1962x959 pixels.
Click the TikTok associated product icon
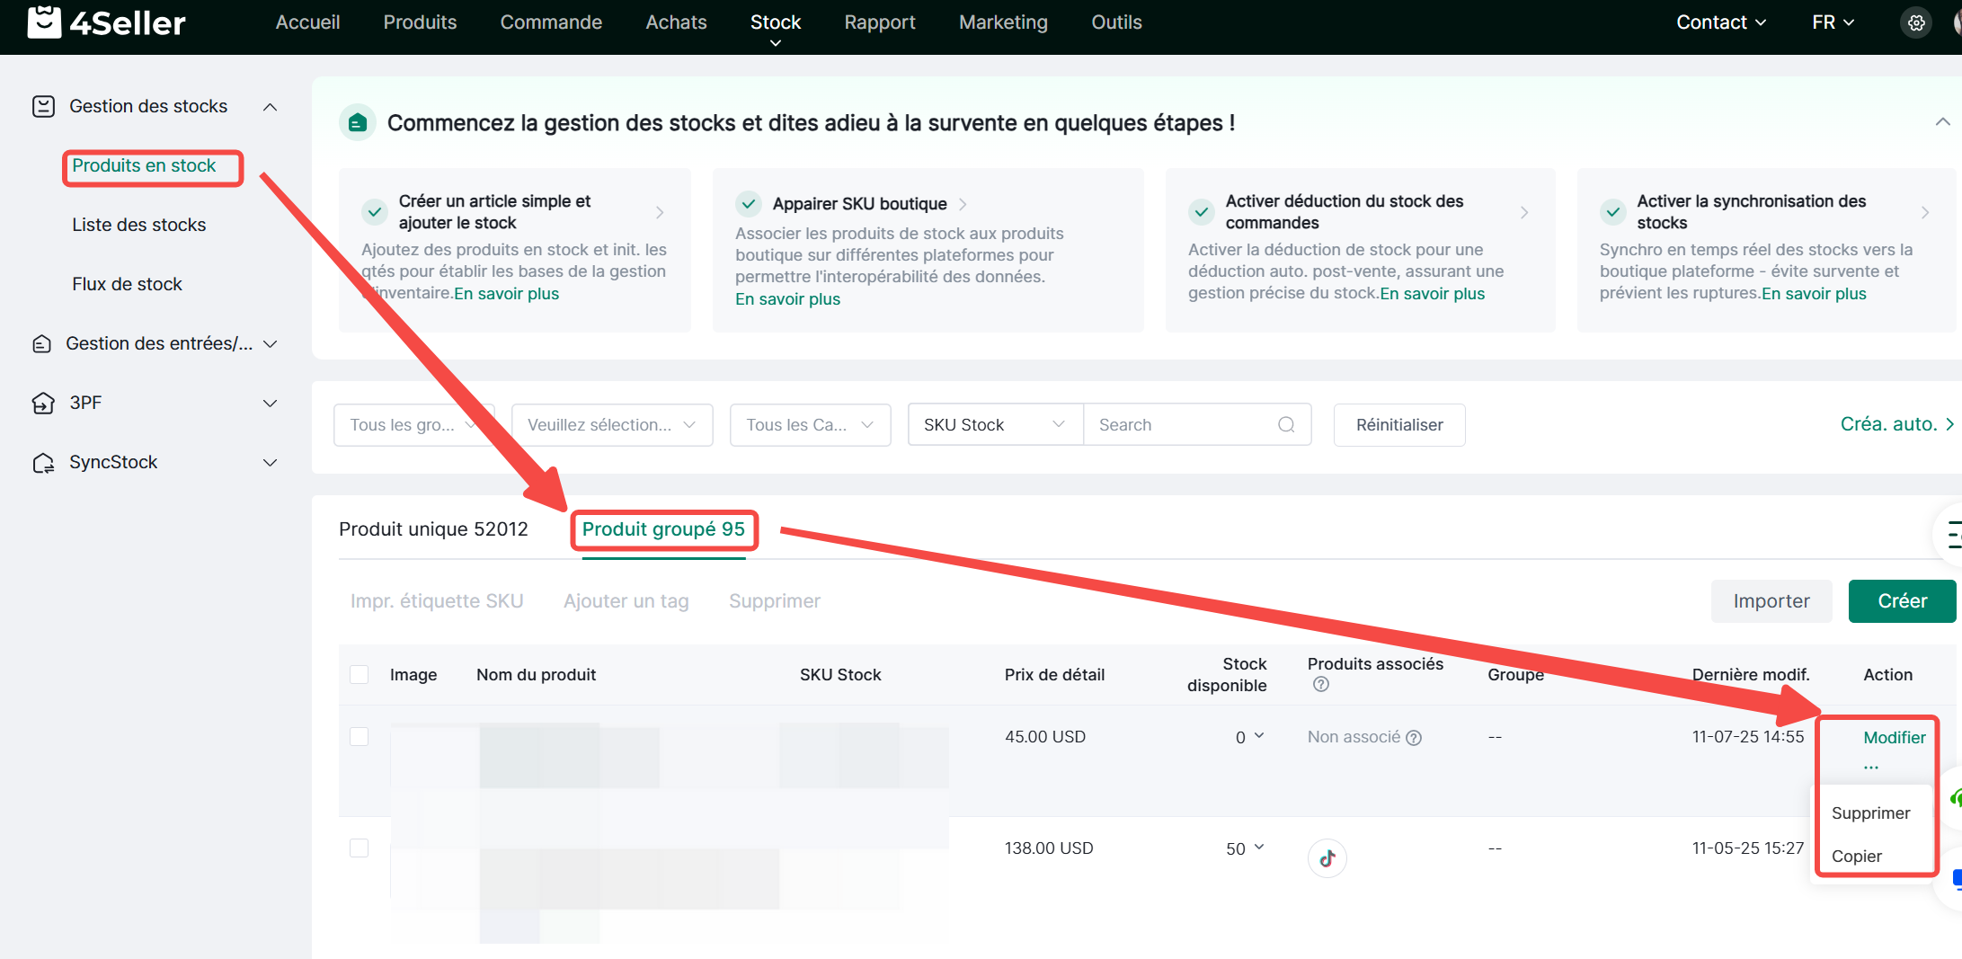pyautogui.click(x=1327, y=858)
